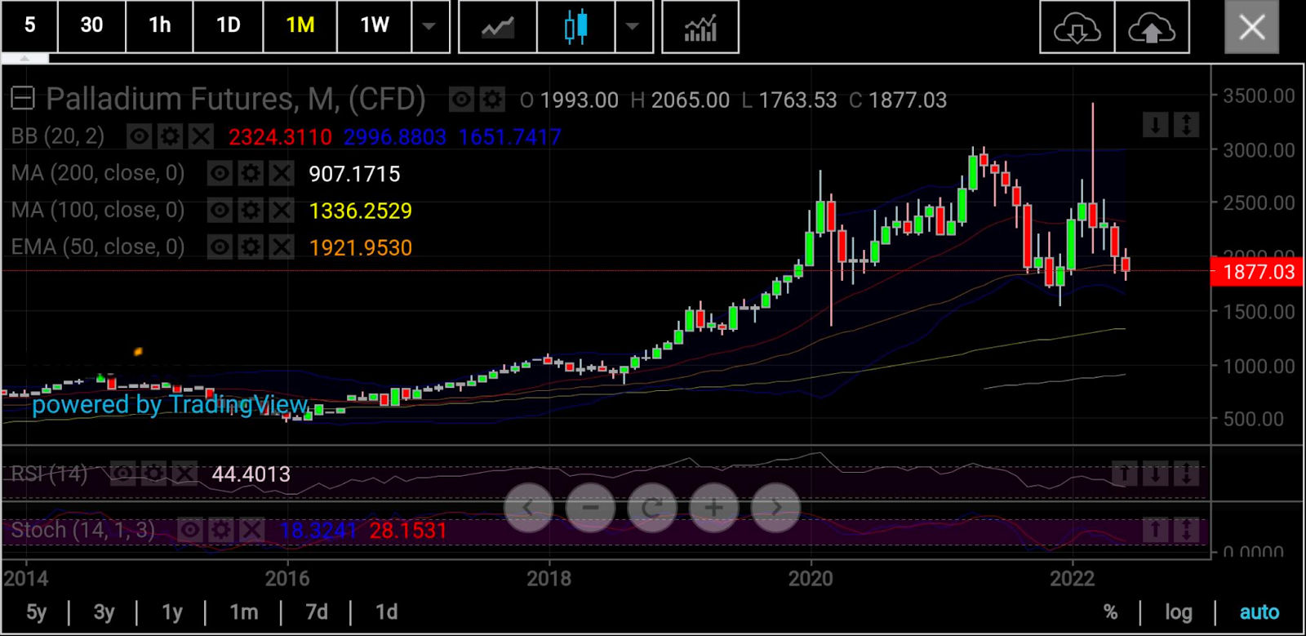The image size is (1306, 636).
Task: Remove the RSI (14) indicator
Action: (x=185, y=474)
